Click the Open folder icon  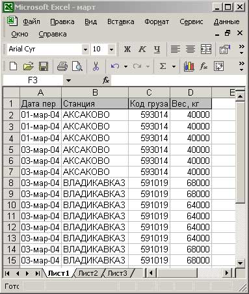tap(29, 66)
